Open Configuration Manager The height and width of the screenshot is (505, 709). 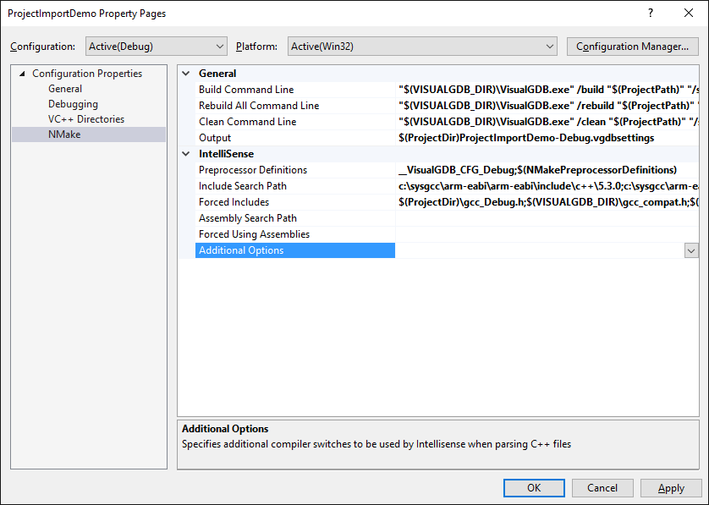[x=632, y=46]
